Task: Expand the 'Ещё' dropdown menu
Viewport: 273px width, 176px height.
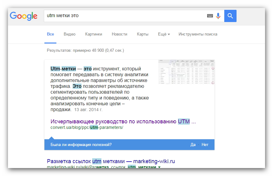Action: (x=164, y=34)
